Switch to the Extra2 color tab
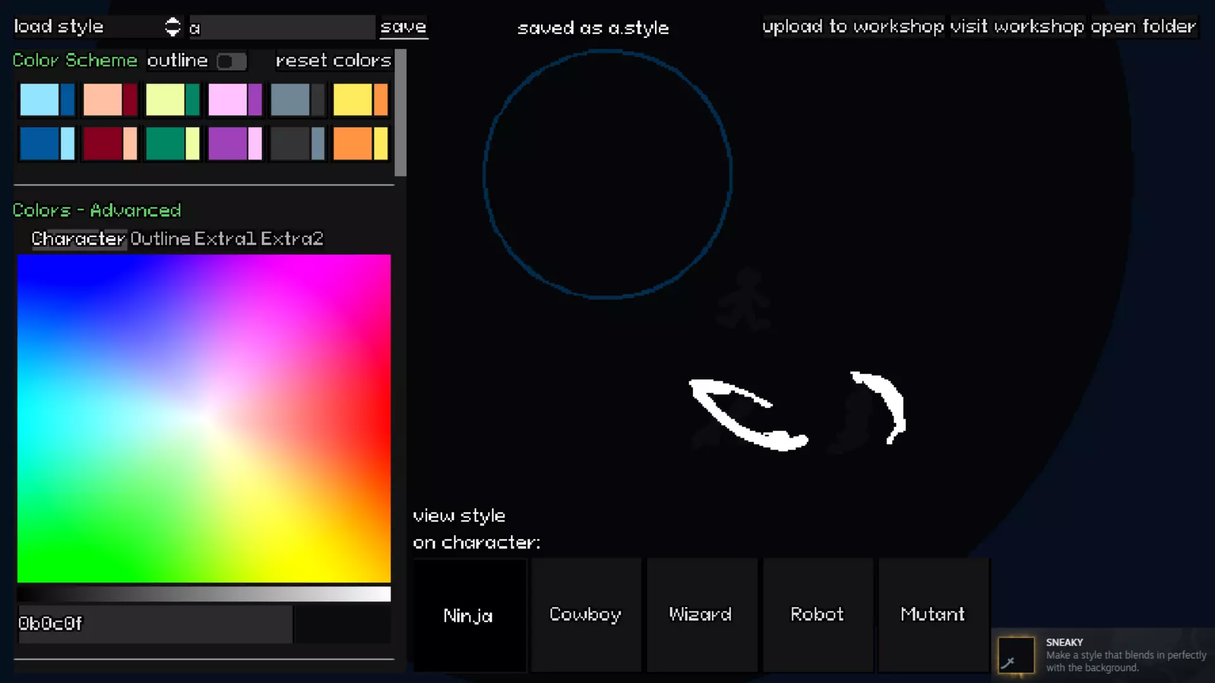Viewport: 1215px width, 683px height. [x=292, y=239]
